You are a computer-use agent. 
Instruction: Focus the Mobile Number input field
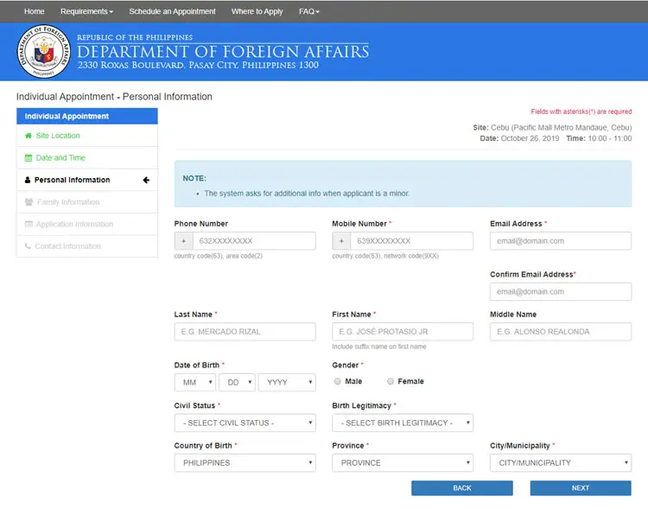coord(412,241)
